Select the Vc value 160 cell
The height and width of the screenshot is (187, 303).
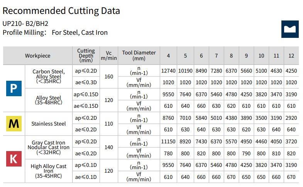click(x=109, y=76)
